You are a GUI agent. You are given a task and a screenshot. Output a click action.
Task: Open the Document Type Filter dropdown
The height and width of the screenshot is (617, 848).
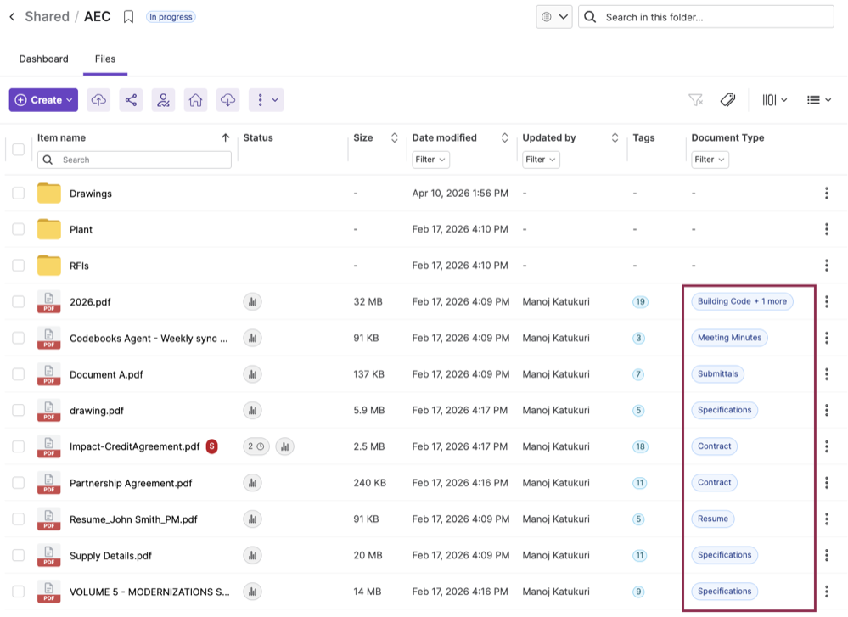coord(710,160)
